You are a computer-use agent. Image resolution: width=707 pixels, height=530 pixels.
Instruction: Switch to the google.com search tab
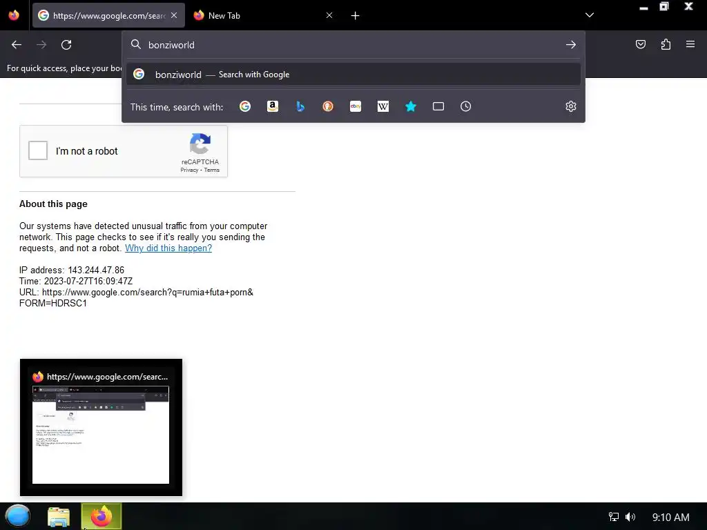pyautogui.click(x=108, y=15)
